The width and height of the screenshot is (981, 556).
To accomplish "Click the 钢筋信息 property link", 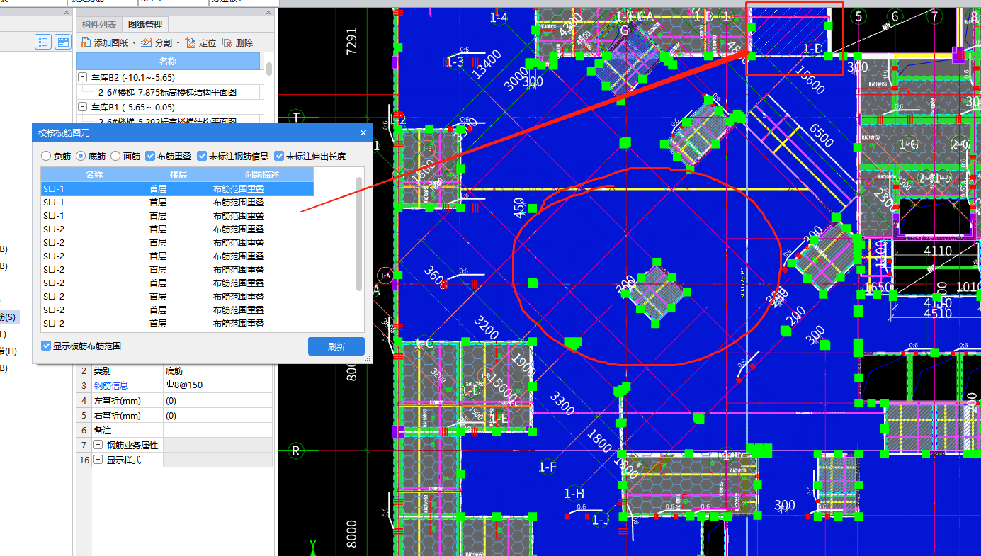I will pos(111,385).
